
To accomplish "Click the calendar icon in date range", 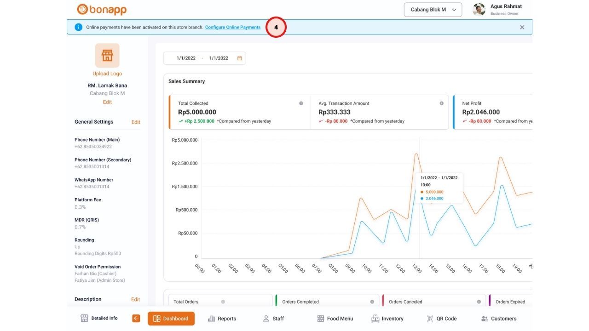I will tap(239, 58).
